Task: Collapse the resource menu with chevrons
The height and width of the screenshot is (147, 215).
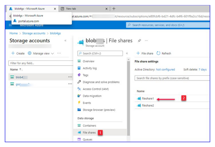Action: pyautogui.click(x=127, y=53)
